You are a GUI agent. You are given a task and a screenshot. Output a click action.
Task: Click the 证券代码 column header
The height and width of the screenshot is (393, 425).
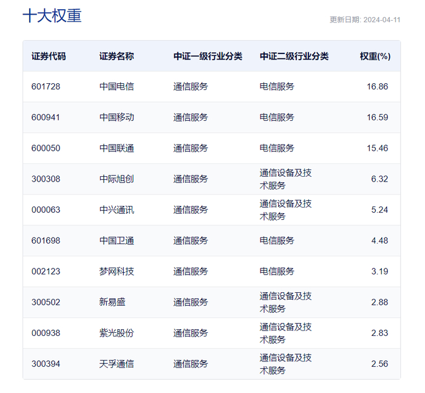pos(49,56)
